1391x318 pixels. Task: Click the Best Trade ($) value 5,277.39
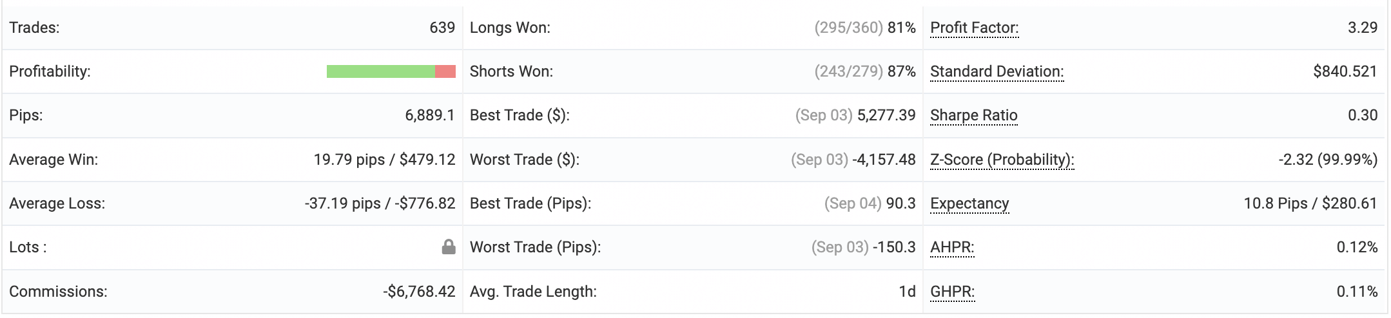pyautogui.click(x=886, y=115)
